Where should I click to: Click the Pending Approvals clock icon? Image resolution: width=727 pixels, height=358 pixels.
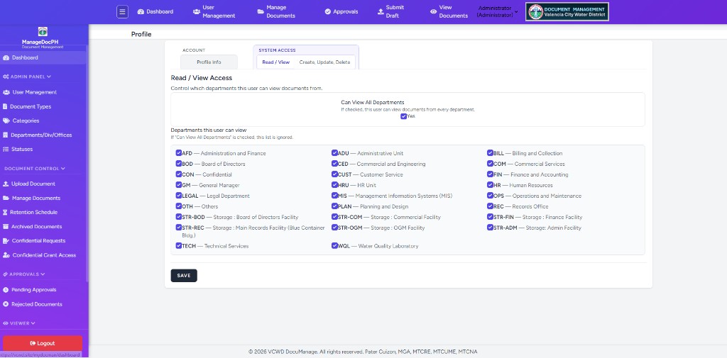click(6, 290)
